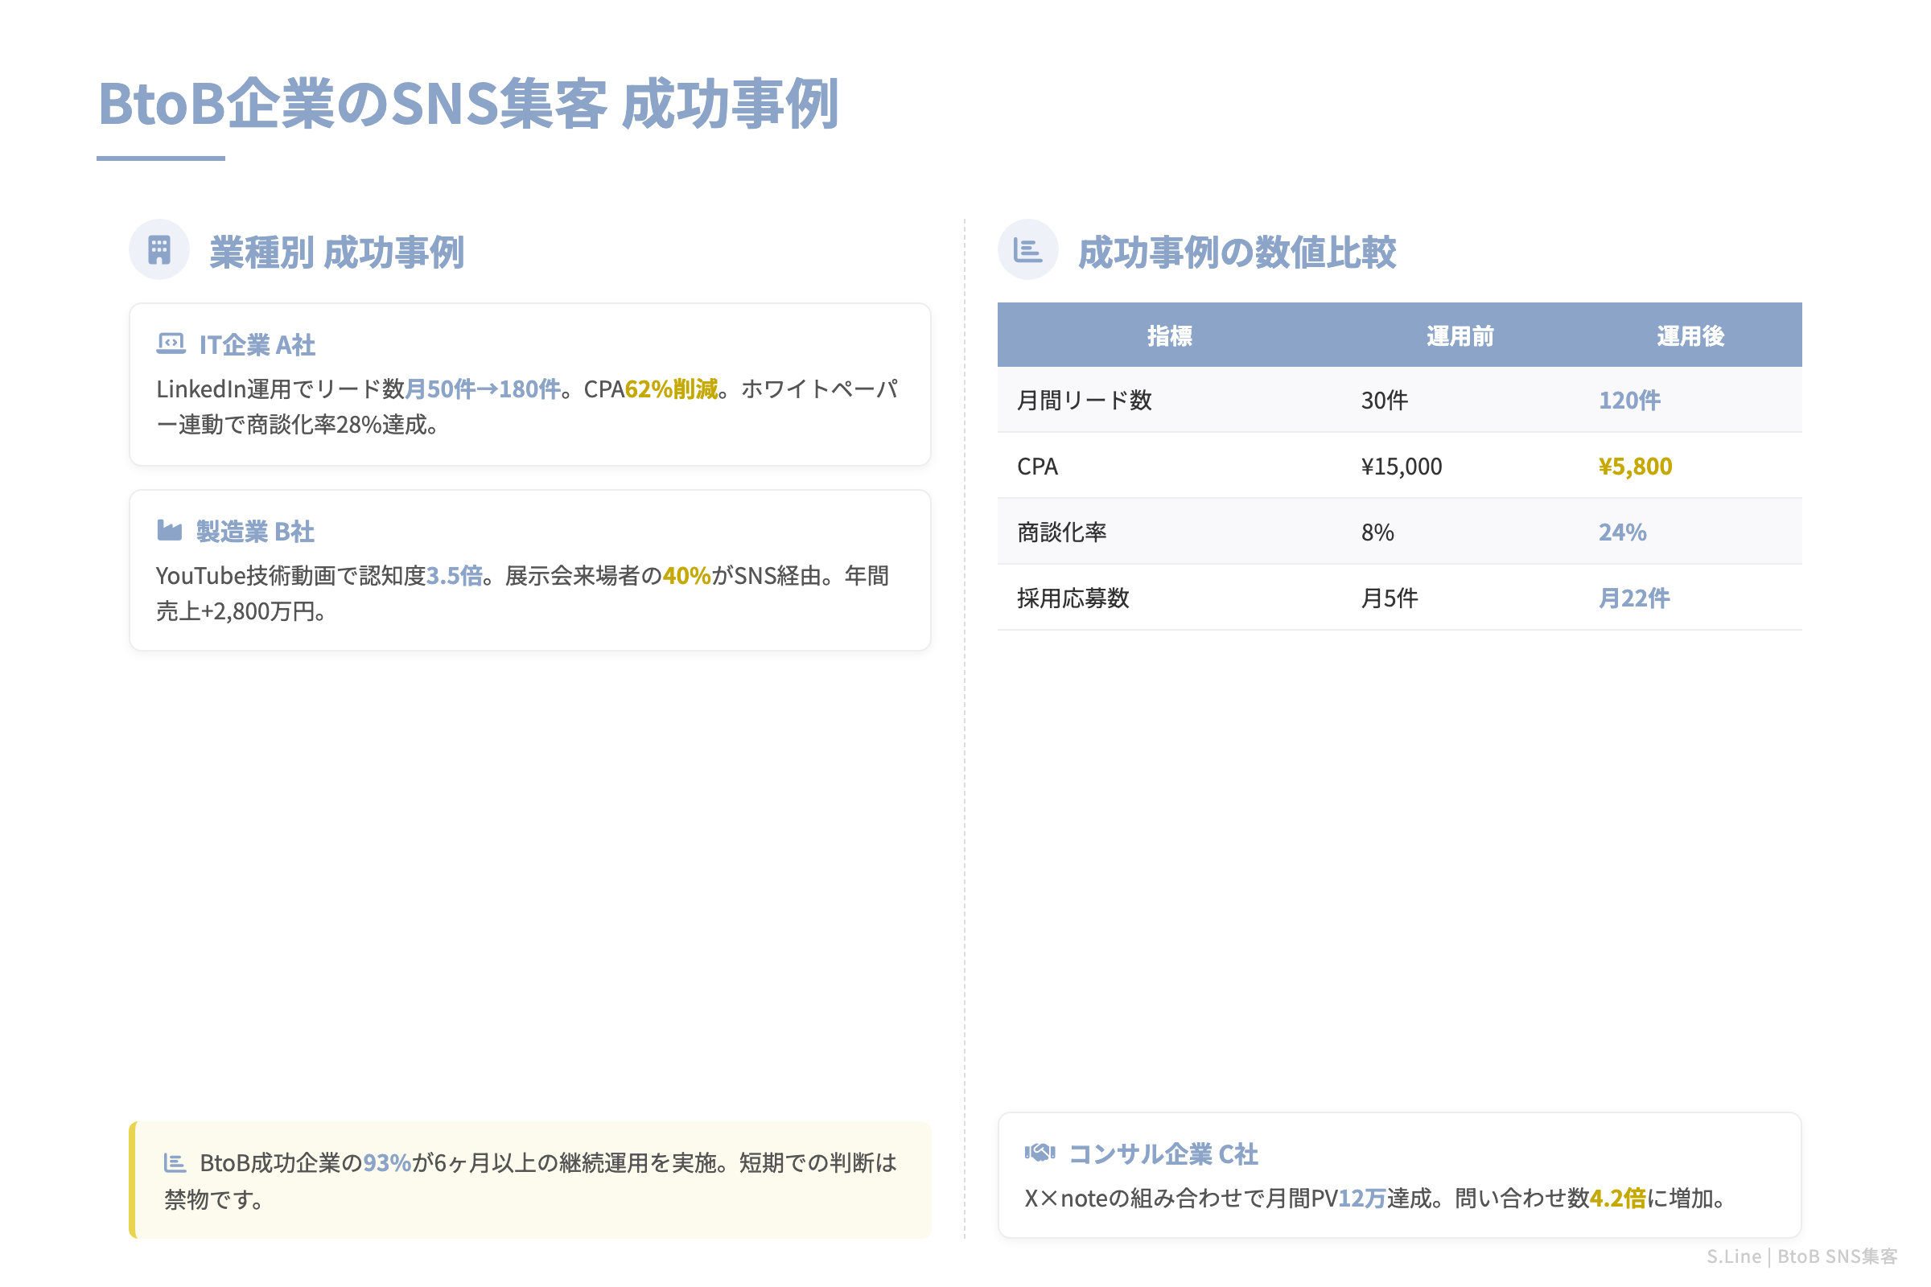1931x1287 pixels.
Task: Click the building icon beside 業種別 成功事例
Action: 159,248
